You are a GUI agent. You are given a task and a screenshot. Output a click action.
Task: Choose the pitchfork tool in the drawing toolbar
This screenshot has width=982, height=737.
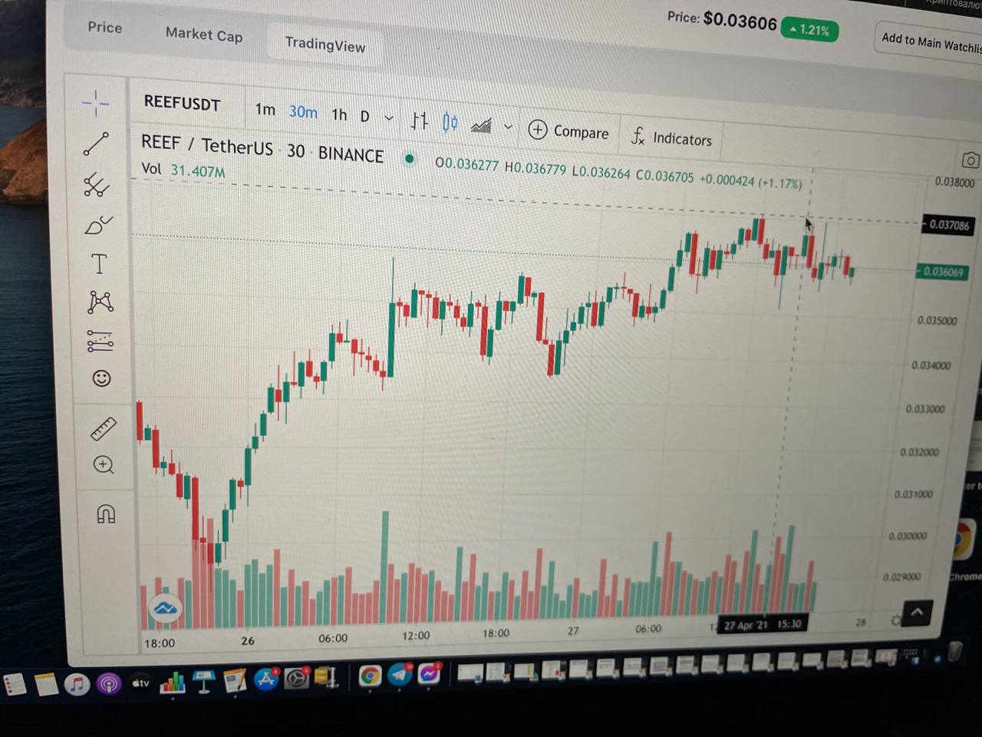click(x=97, y=185)
